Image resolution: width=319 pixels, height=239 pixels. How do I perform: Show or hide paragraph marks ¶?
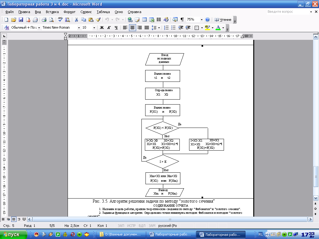click(182, 20)
